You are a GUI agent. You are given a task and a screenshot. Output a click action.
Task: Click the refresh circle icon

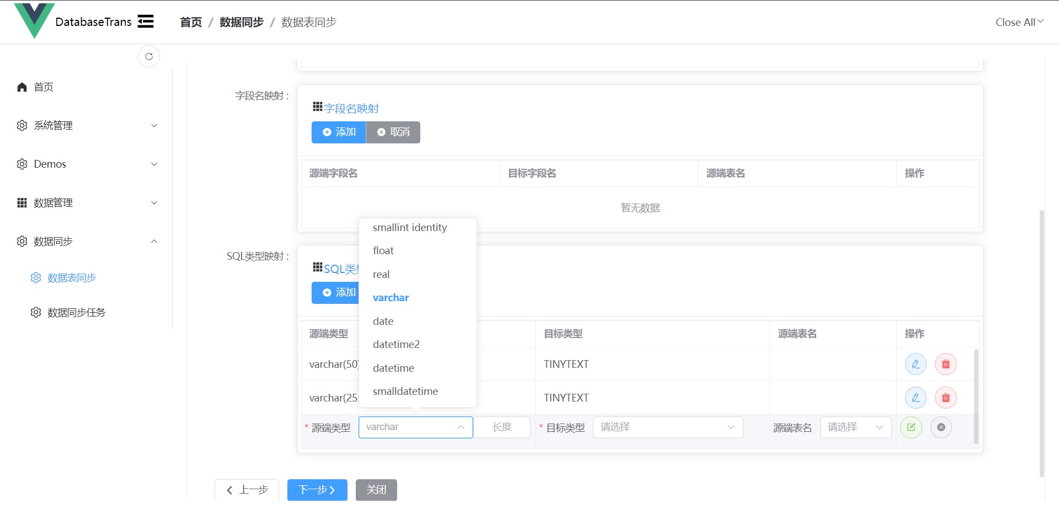click(x=149, y=56)
